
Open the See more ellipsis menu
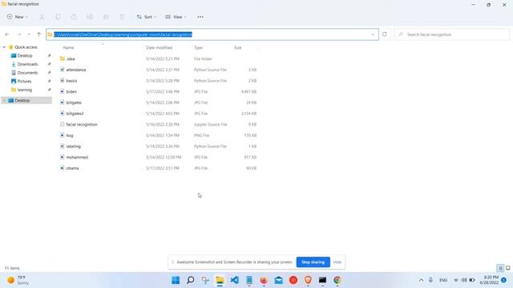click(200, 17)
